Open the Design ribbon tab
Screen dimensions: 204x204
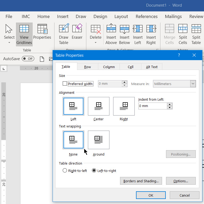(x=100, y=16)
